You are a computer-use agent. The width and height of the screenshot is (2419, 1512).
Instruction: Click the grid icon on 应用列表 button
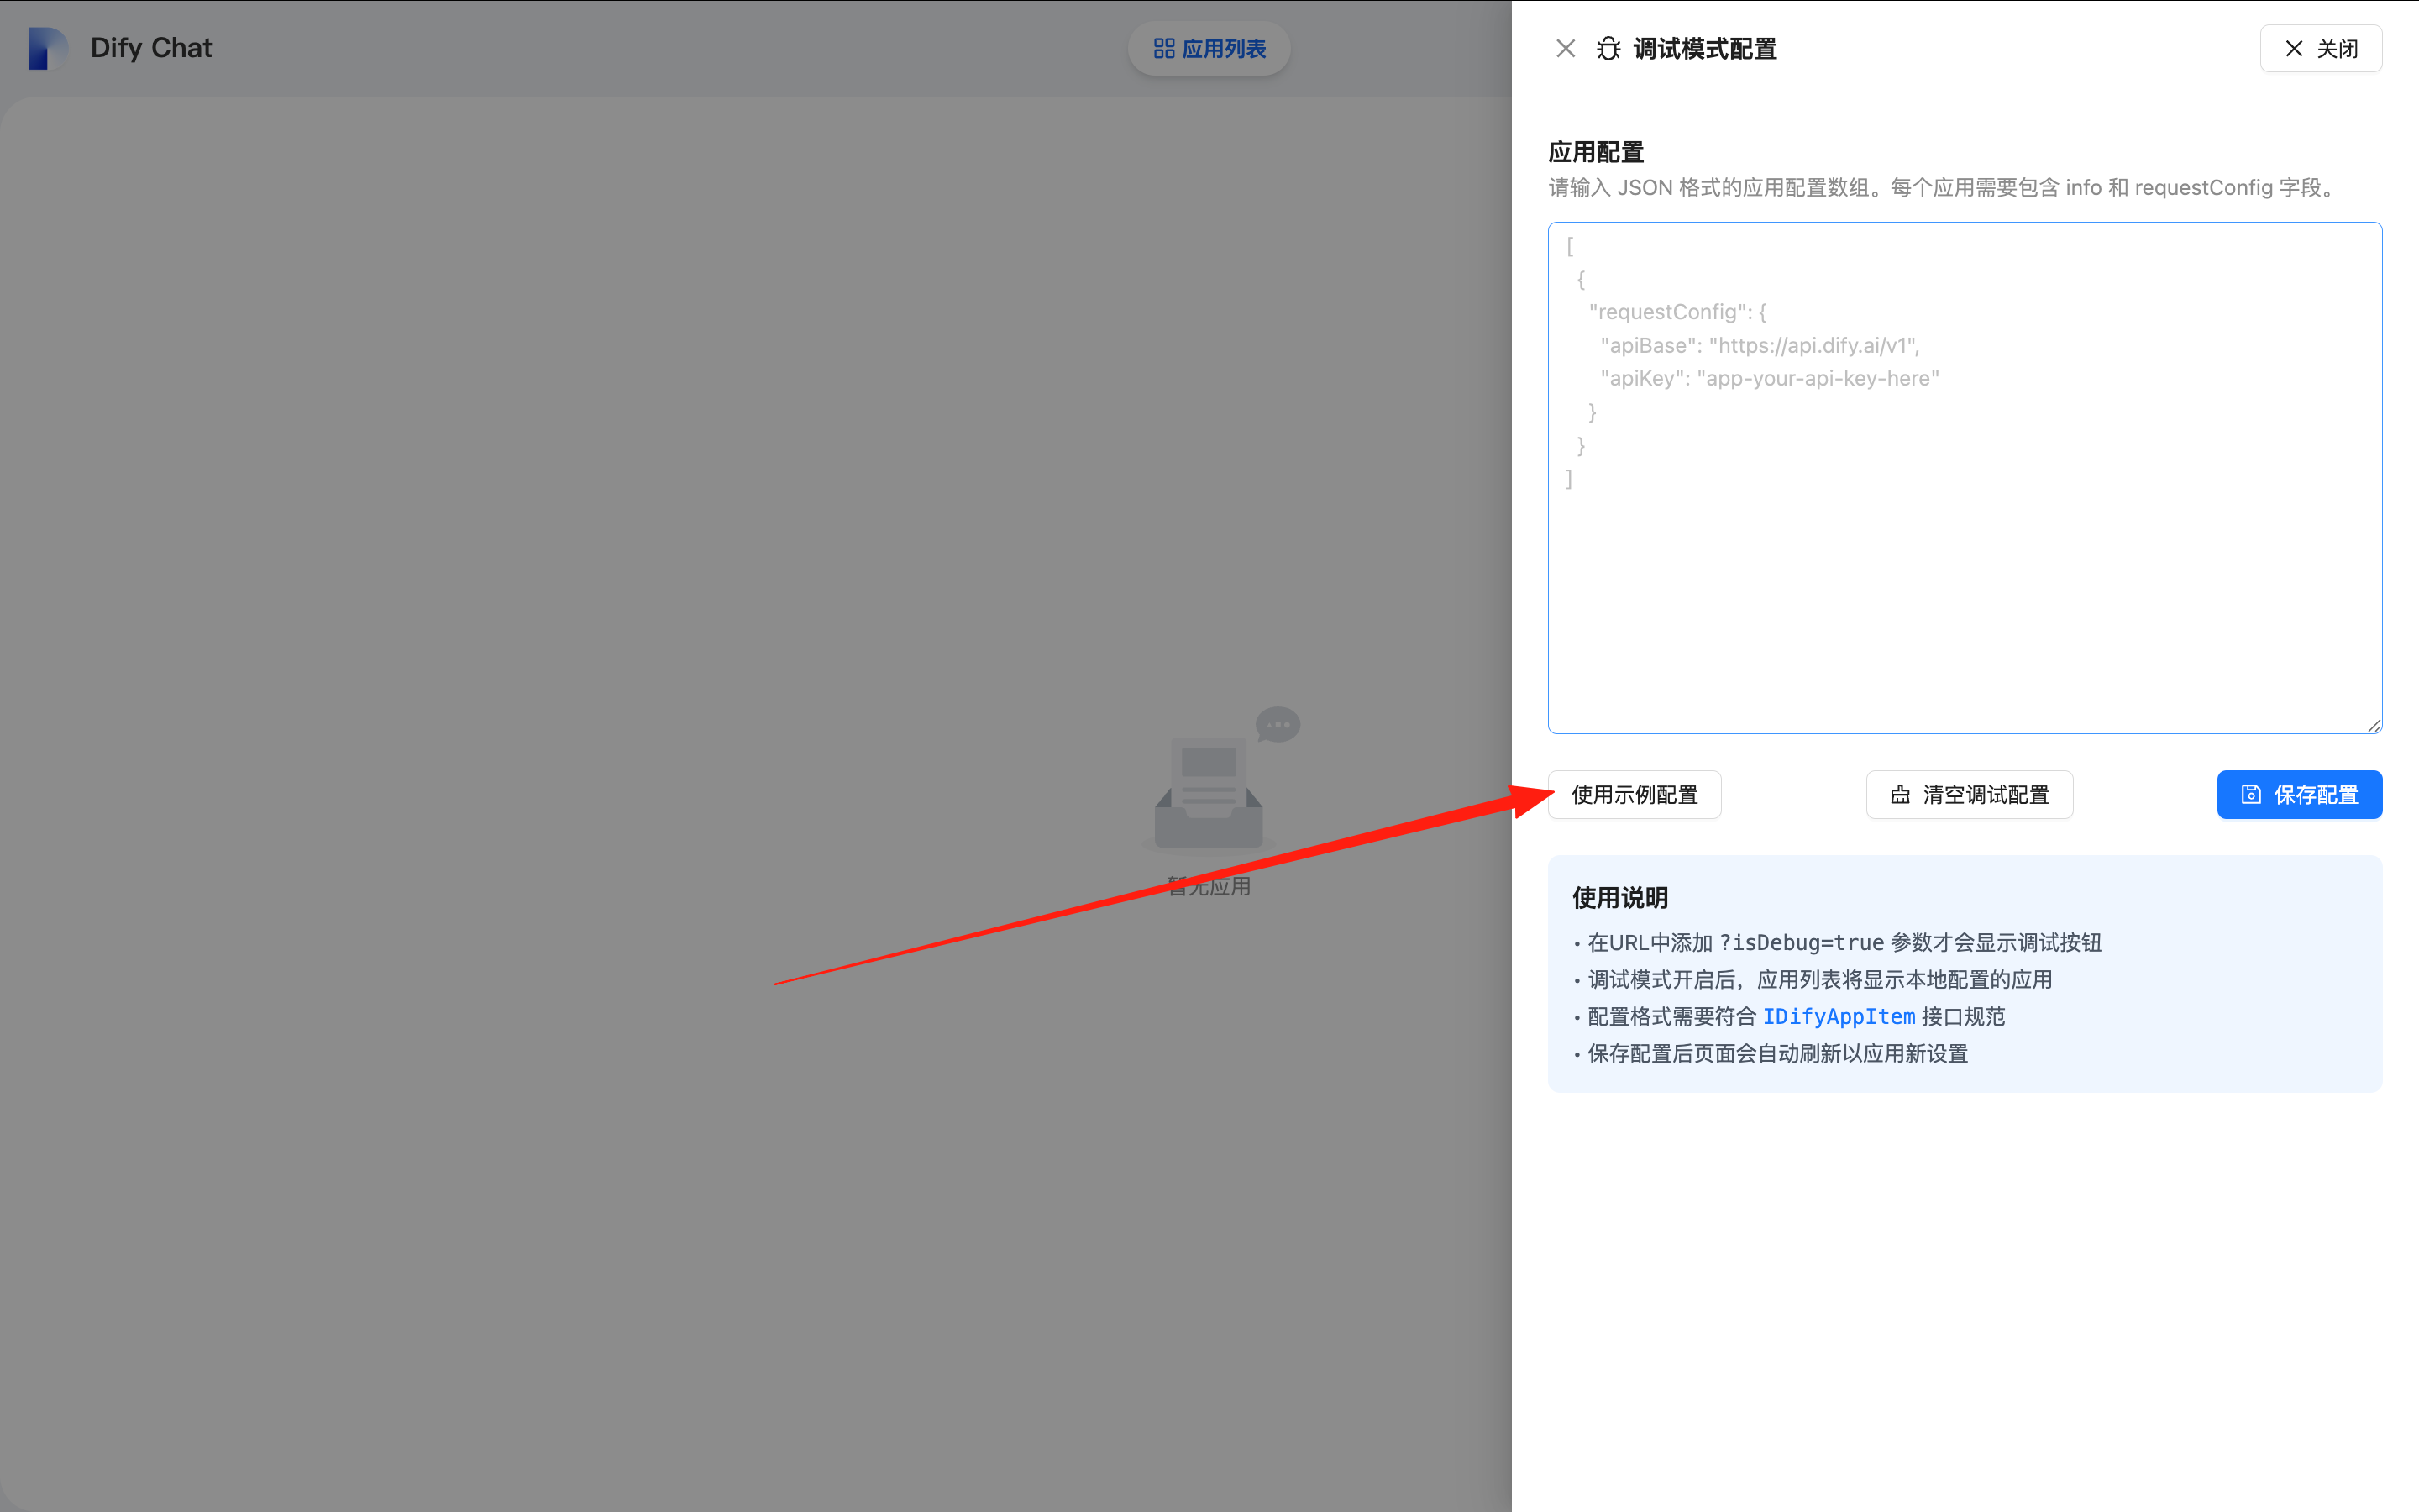click(1162, 47)
